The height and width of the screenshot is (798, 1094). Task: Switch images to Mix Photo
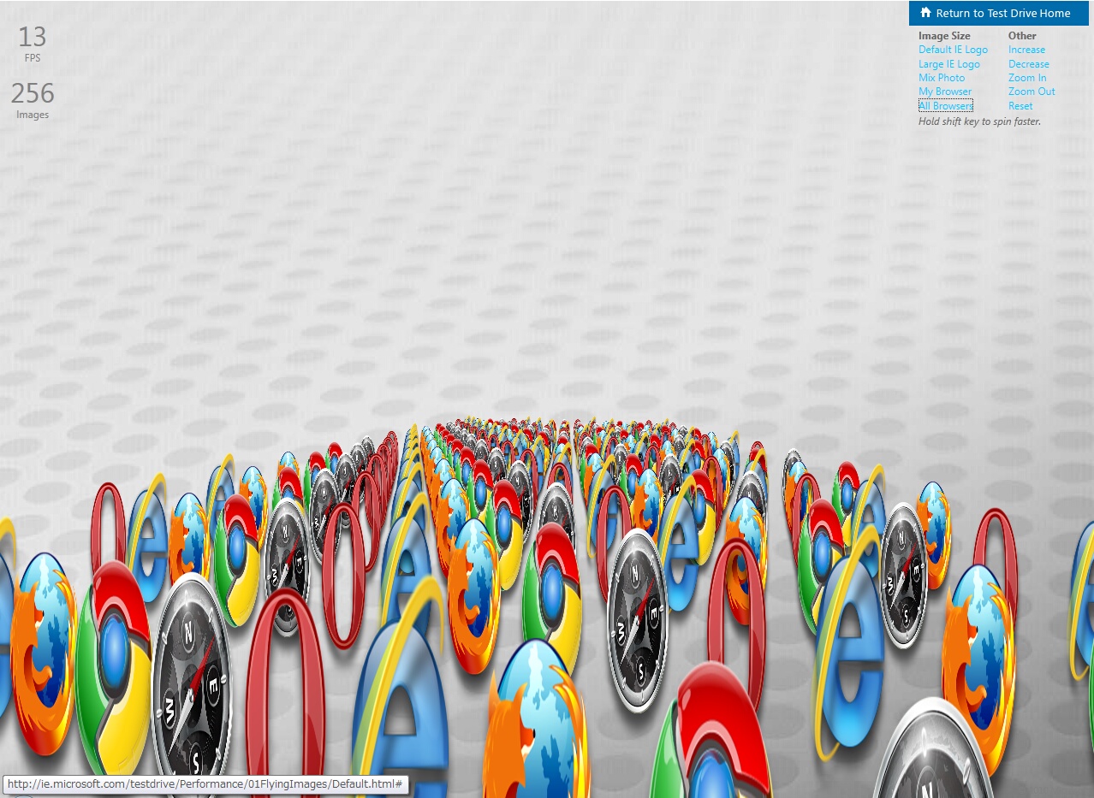click(x=942, y=78)
